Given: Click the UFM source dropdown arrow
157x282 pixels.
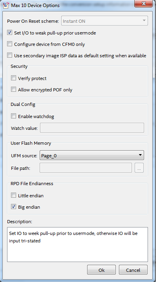Looking at the screenshot, I should click(140, 155).
